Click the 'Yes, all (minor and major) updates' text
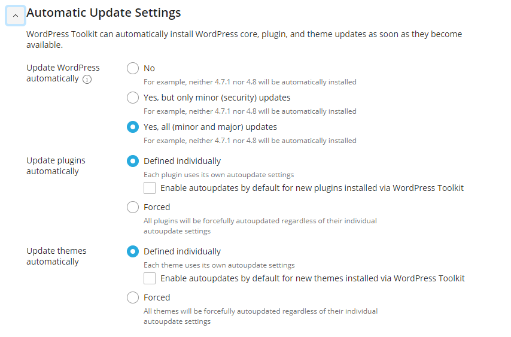Screen dimensions: 511x337 point(210,127)
